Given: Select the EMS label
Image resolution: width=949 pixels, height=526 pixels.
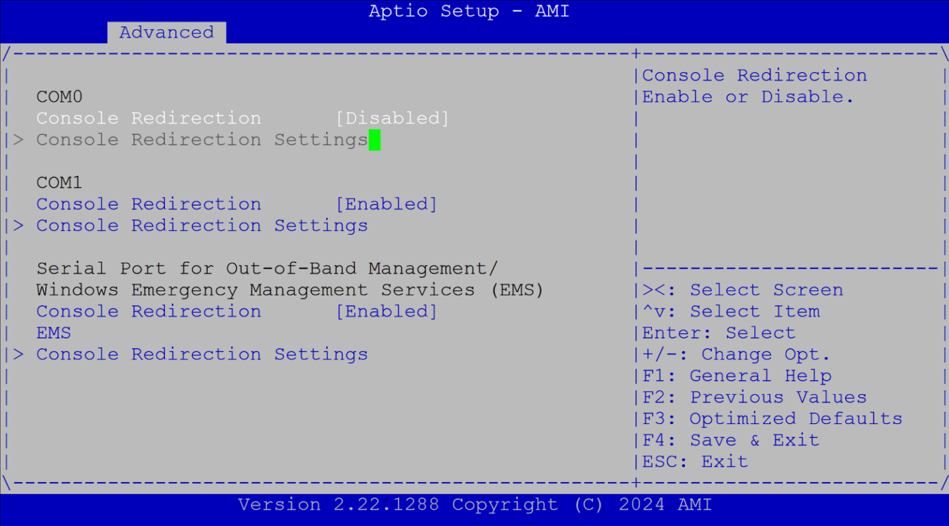Looking at the screenshot, I should (x=54, y=333).
